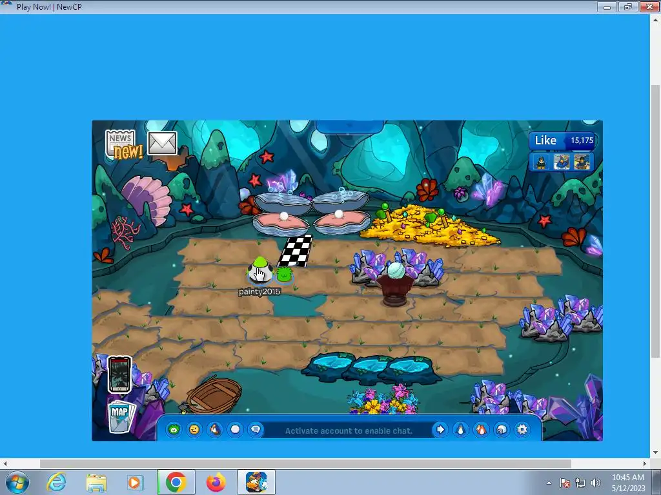The height and width of the screenshot is (495, 661).
Task: Click the Like button
Action: (x=545, y=140)
